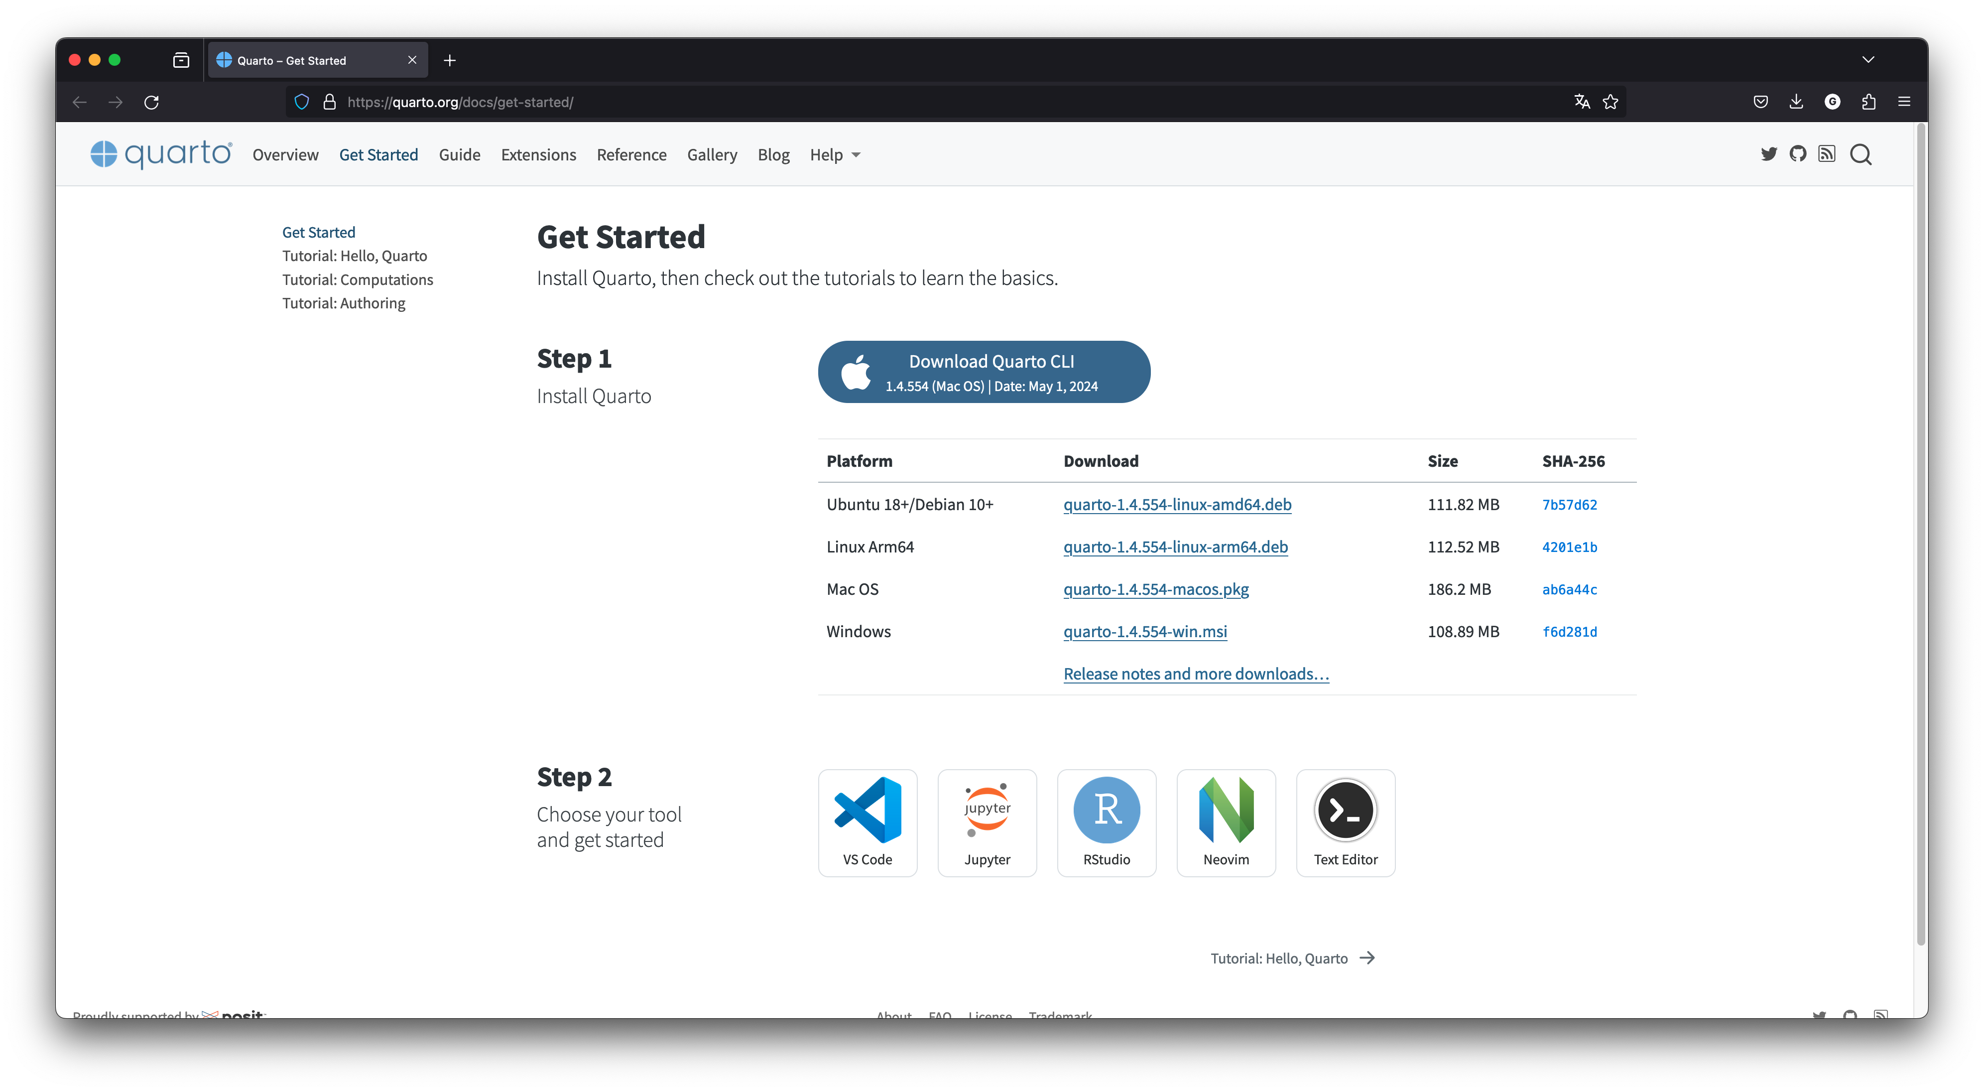Screen dimensions: 1984x1092
Task: Click the arrow next to Tutorial: Hello, Quarto
Action: tap(1367, 958)
